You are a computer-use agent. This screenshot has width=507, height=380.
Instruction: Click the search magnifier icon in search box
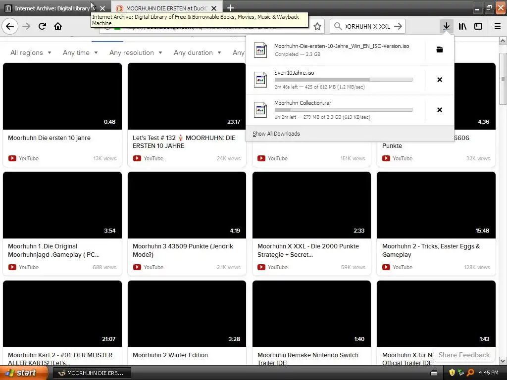coord(338,26)
